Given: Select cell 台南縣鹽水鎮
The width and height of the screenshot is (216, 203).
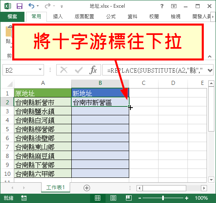Looking at the screenshot, I should click(43, 111).
